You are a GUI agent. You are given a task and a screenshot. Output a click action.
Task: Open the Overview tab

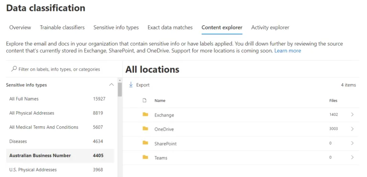click(20, 27)
